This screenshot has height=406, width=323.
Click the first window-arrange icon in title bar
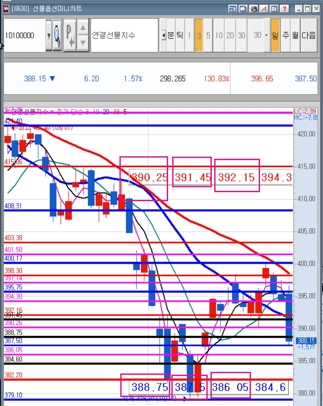click(x=232, y=9)
